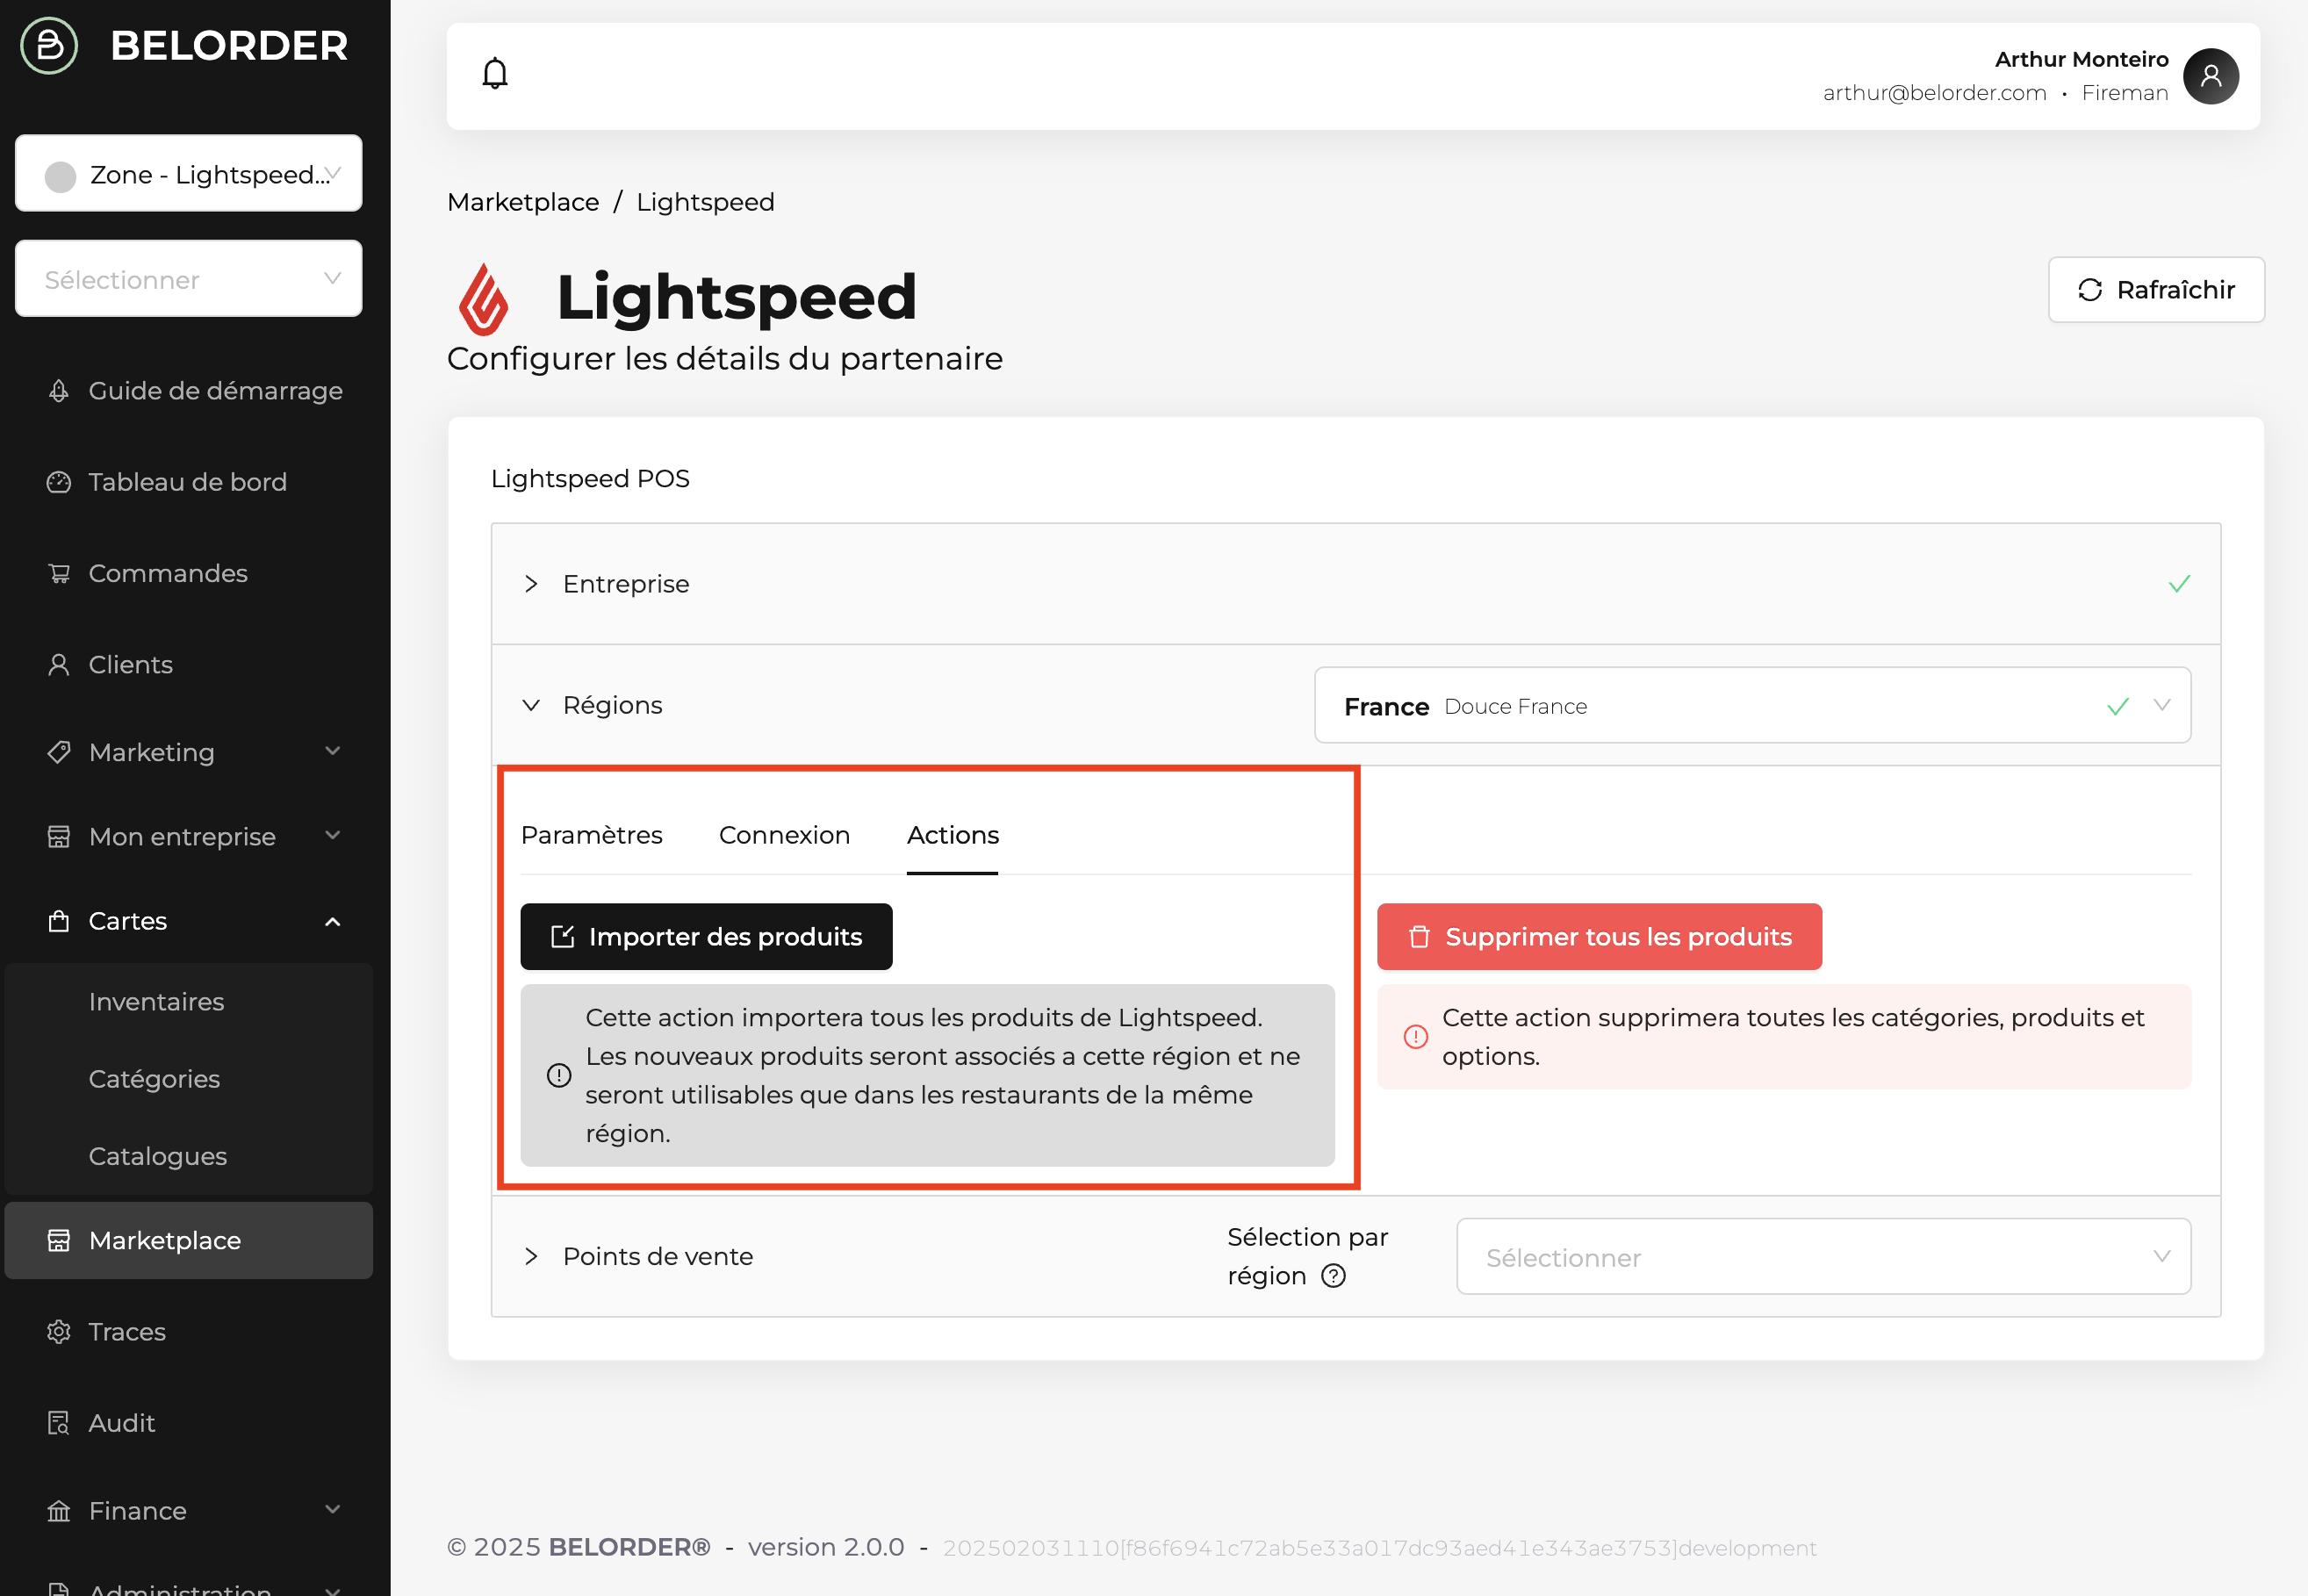
Task: Open the Audit page
Action: 189,1423
